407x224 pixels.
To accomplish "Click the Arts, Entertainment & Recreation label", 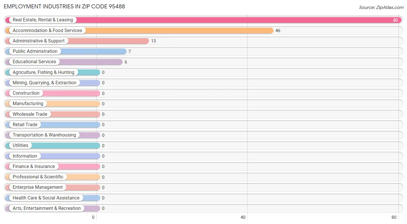I will [x=47, y=208].
